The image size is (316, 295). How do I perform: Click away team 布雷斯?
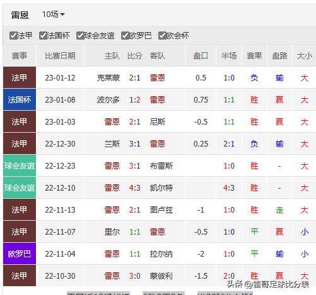tap(161, 166)
